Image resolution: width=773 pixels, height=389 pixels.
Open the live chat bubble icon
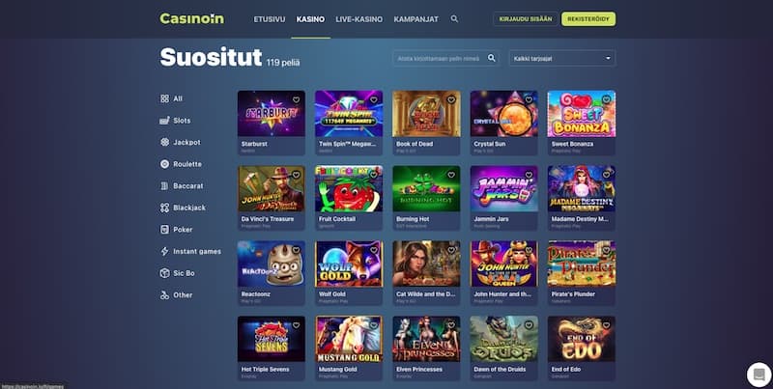(x=759, y=375)
